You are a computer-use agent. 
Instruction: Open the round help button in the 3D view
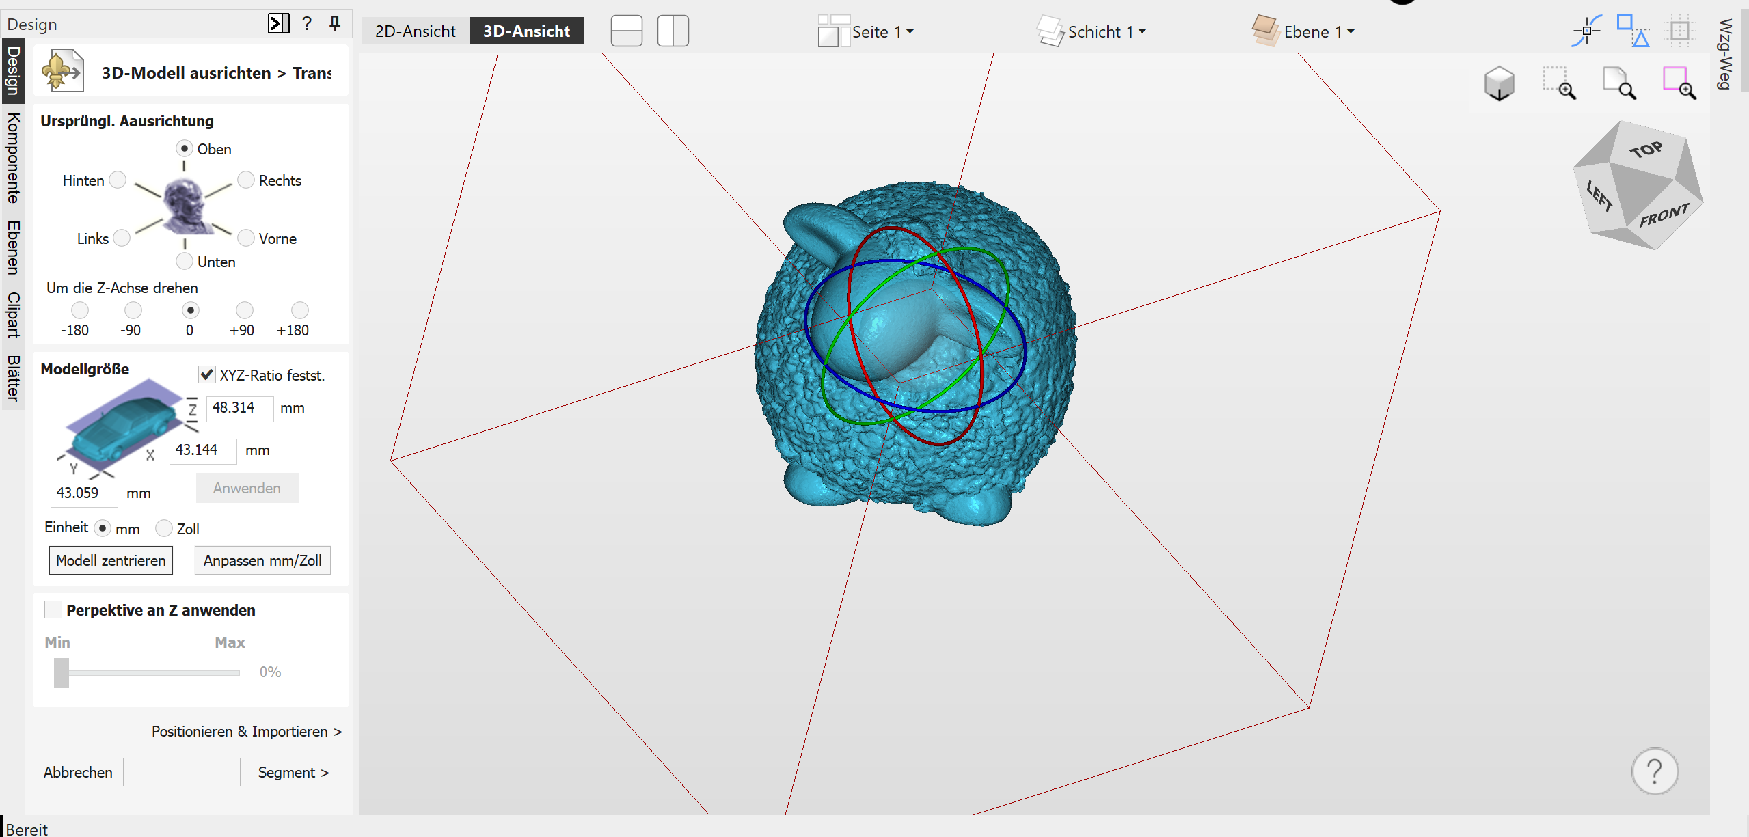1655,771
